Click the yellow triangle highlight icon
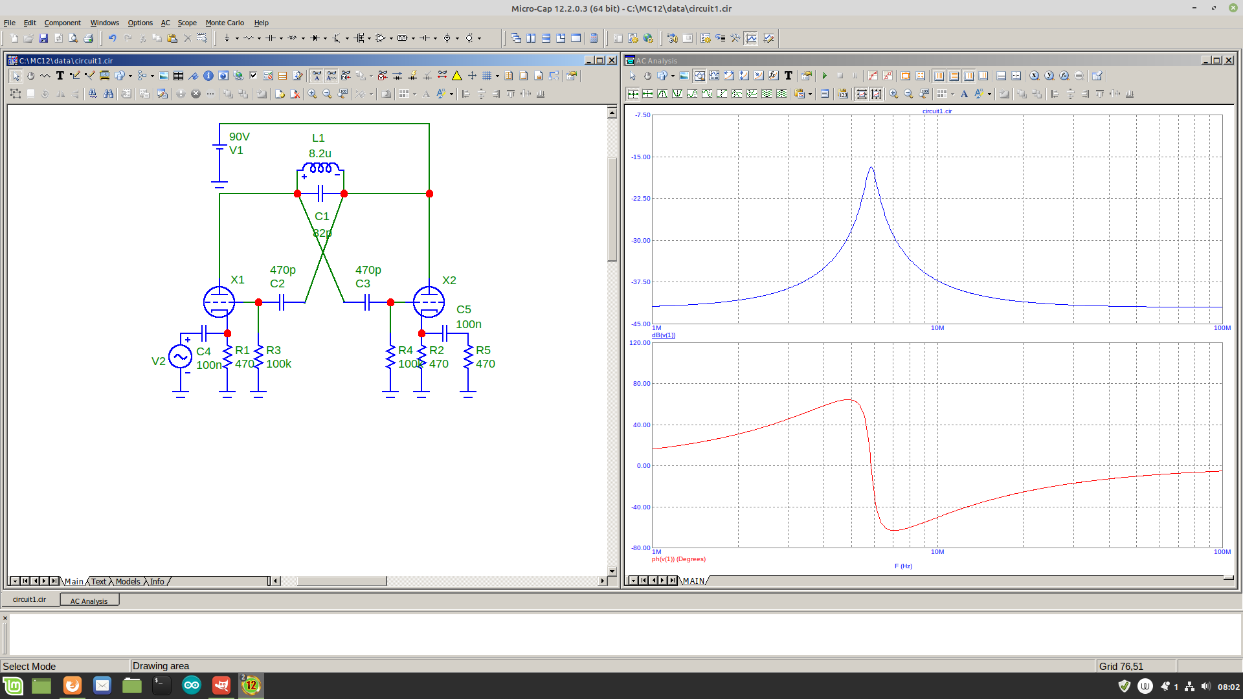This screenshot has height=699, width=1243. pyautogui.click(x=457, y=76)
